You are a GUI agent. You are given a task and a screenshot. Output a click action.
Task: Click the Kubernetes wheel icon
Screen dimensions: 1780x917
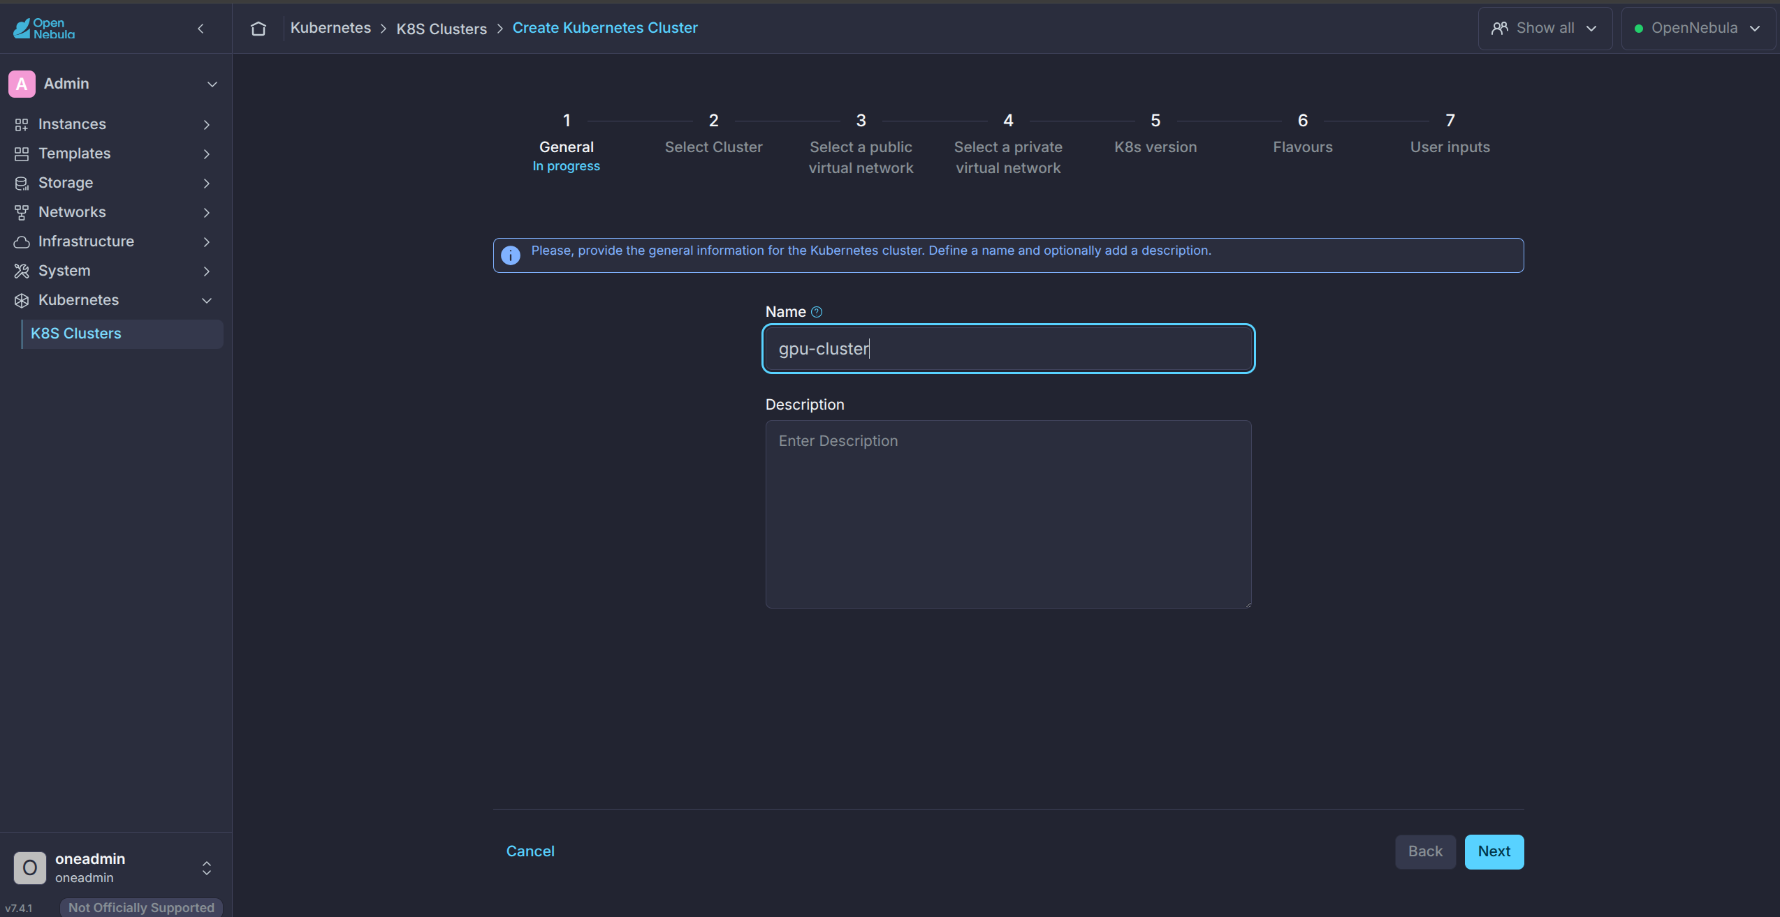pos(22,300)
